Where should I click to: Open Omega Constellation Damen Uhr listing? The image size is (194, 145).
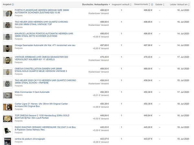pos(41,70)
